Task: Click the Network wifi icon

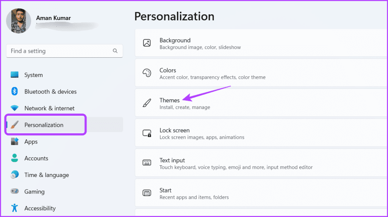Action: [14, 108]
